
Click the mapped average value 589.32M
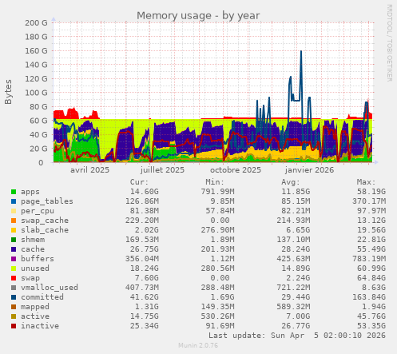pyautogui.click(x=293, y=307)
